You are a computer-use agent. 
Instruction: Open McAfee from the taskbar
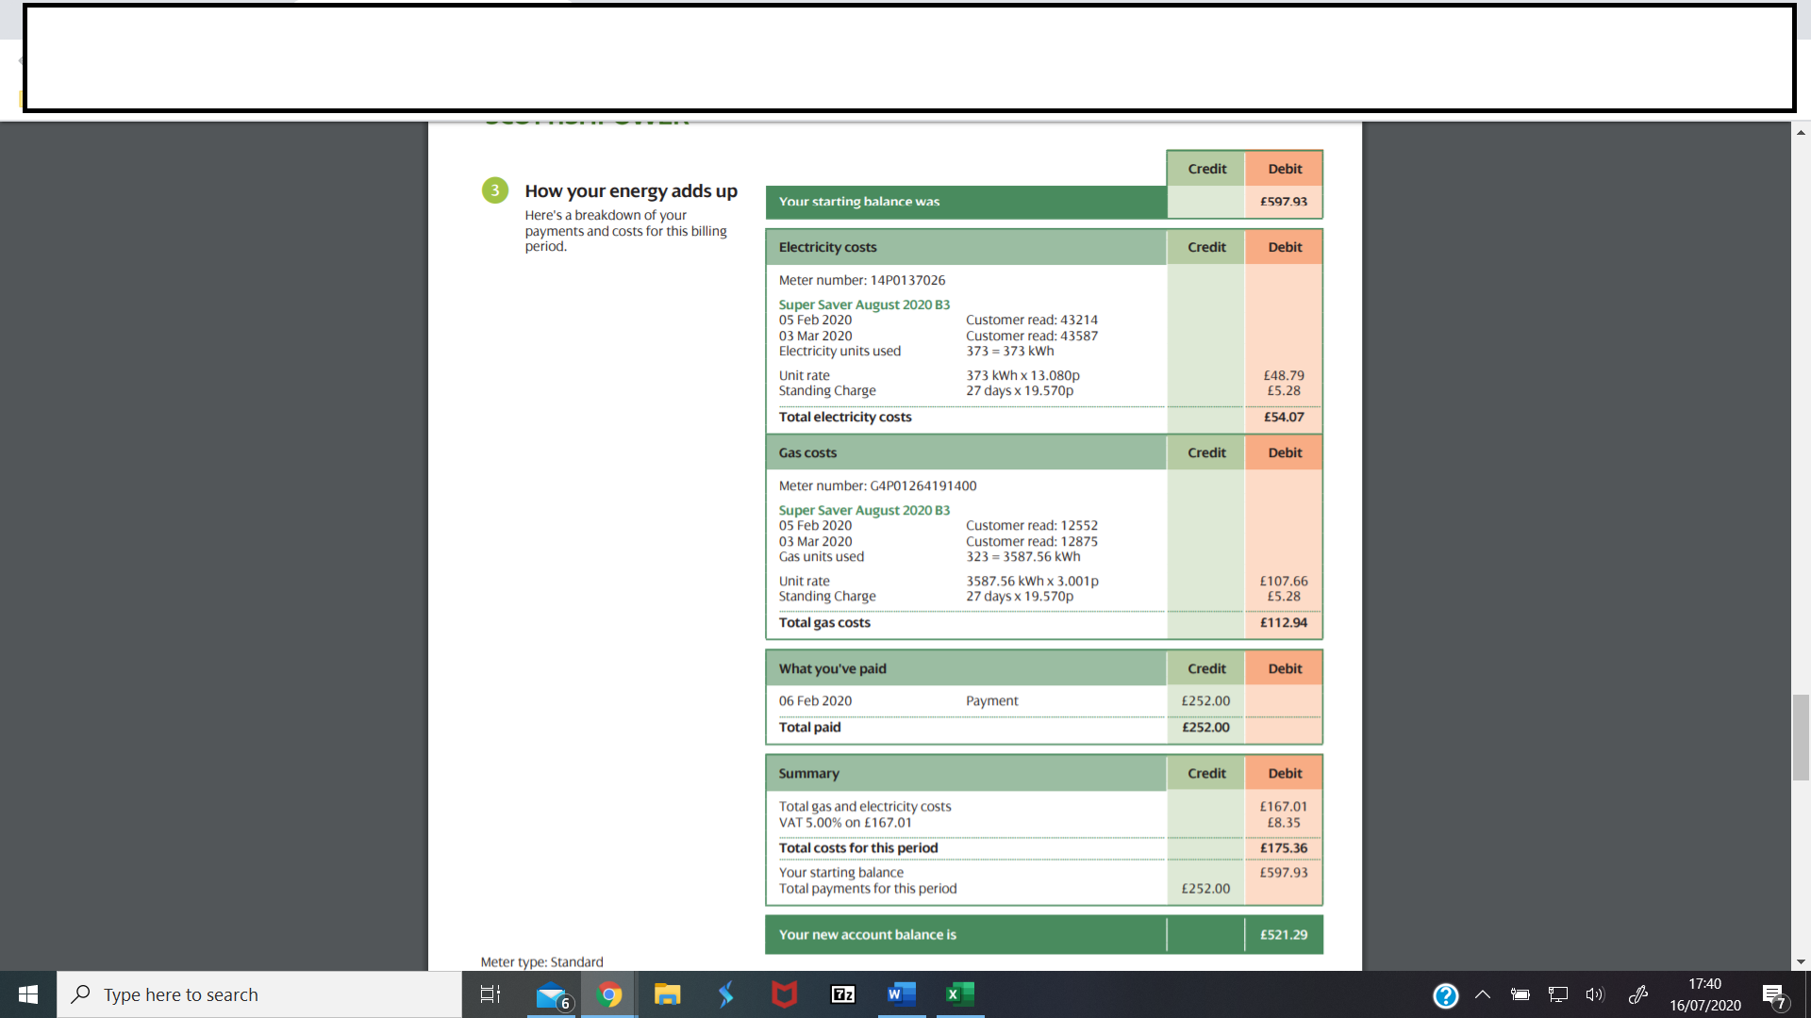pyautogui.click(x=784, y=994)
